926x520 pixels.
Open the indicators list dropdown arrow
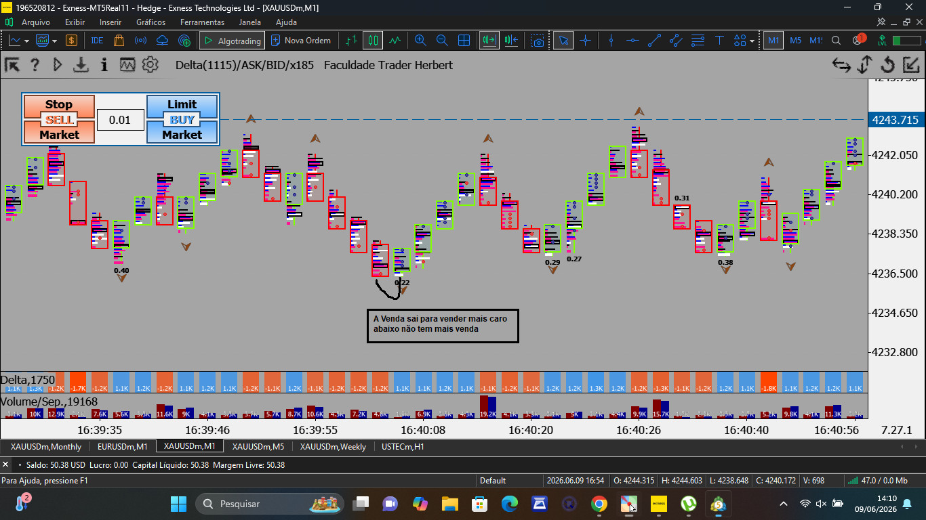[x=55, y=41]
